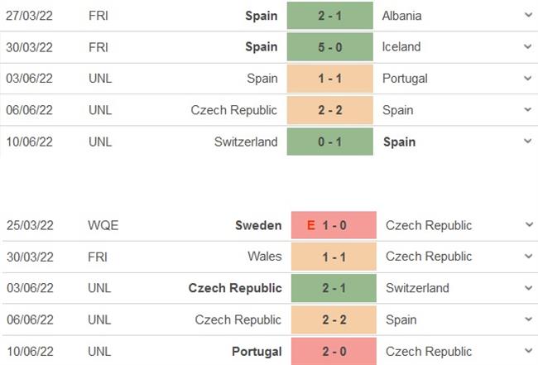Expand the Sweden vs Czech Republic chevron
This screenshot has height=365, width=538.
[528, 225]
